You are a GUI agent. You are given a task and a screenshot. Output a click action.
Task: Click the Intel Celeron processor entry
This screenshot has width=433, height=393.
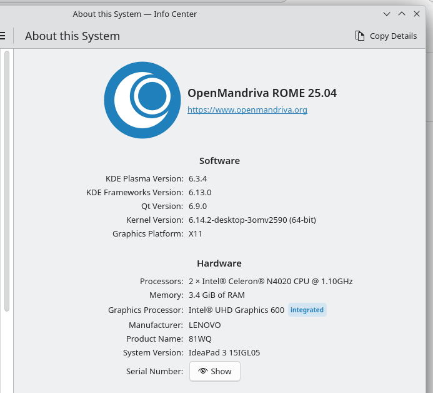click(x=270, y=281)
